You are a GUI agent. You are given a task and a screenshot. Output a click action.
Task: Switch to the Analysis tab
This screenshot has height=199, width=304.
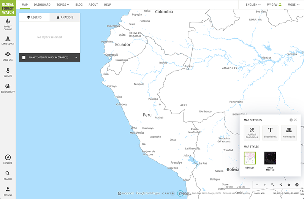[x=65, y=17]
